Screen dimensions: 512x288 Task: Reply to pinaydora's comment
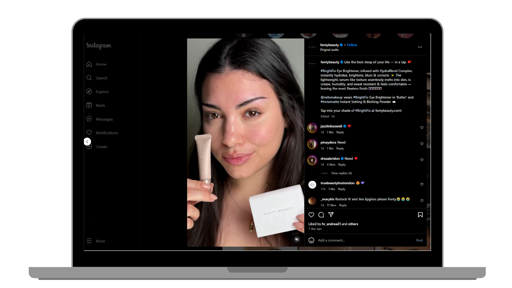340,148
